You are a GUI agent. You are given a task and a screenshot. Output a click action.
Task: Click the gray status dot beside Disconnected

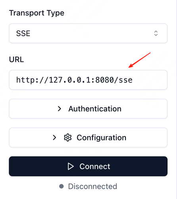click(x=62, y=186)
